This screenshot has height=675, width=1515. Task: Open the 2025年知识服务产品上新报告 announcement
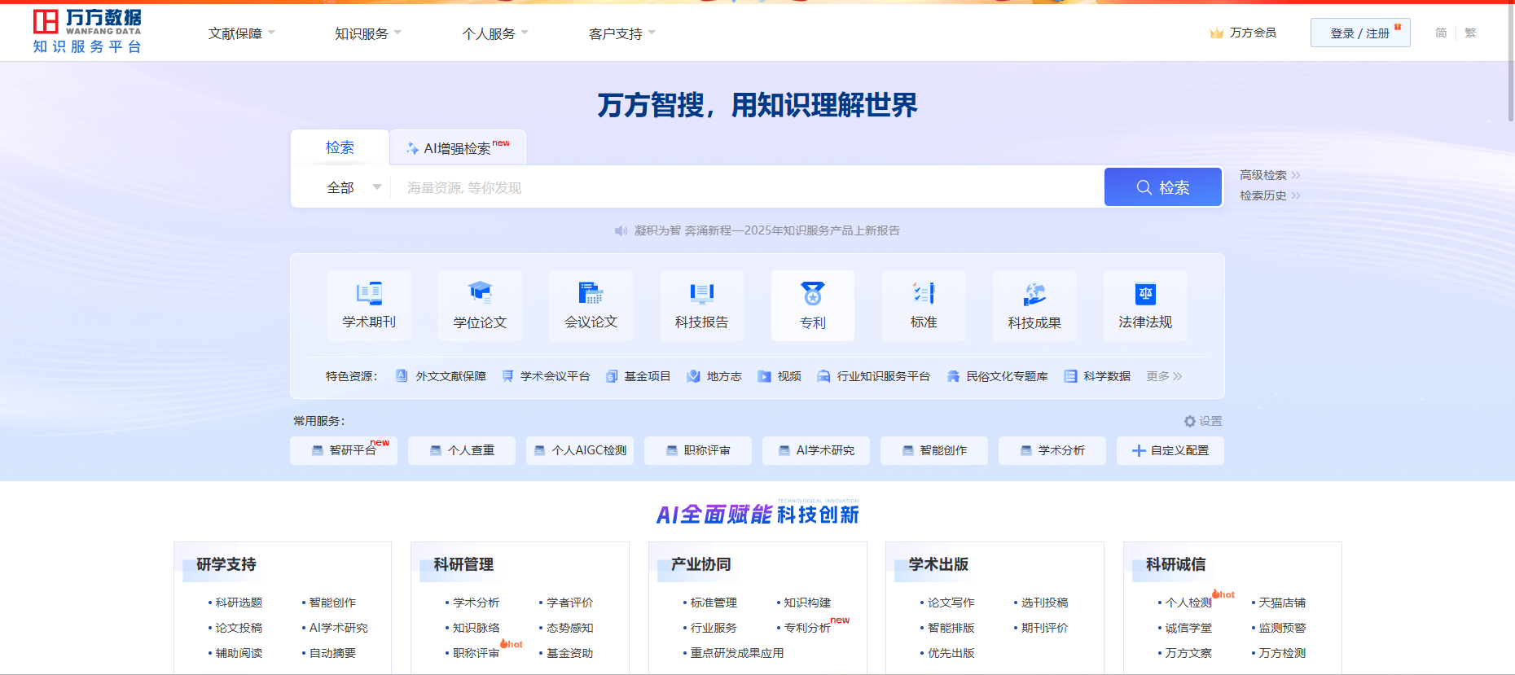767,231
